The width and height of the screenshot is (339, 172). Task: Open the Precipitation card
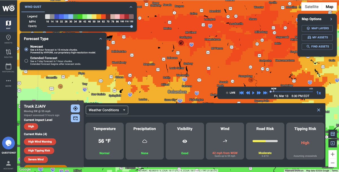(x=145, y=141)
